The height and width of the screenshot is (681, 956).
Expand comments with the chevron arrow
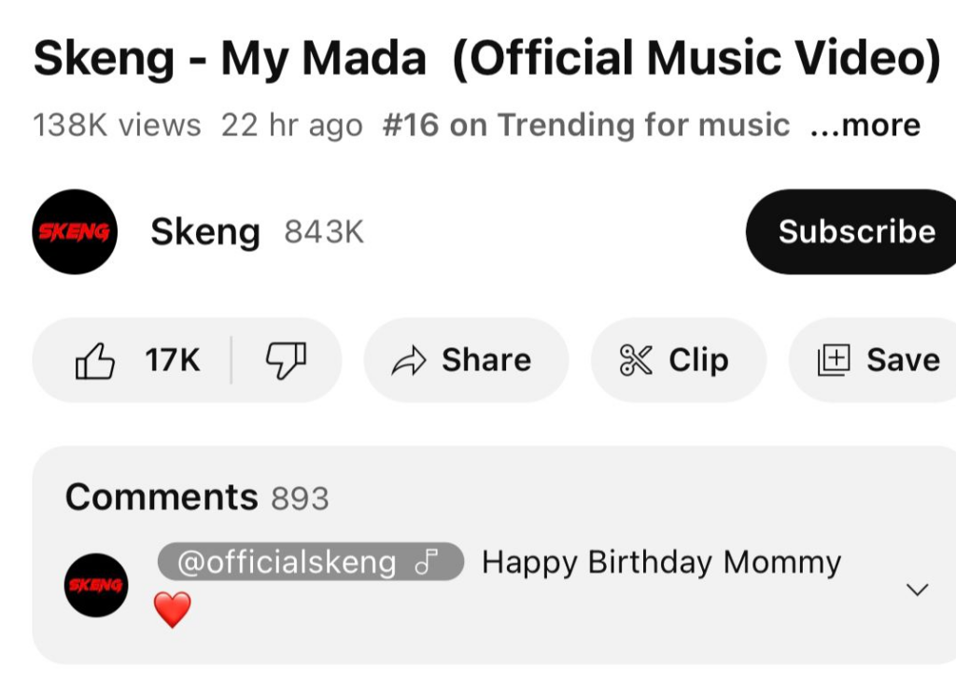[x=917, y=589]
